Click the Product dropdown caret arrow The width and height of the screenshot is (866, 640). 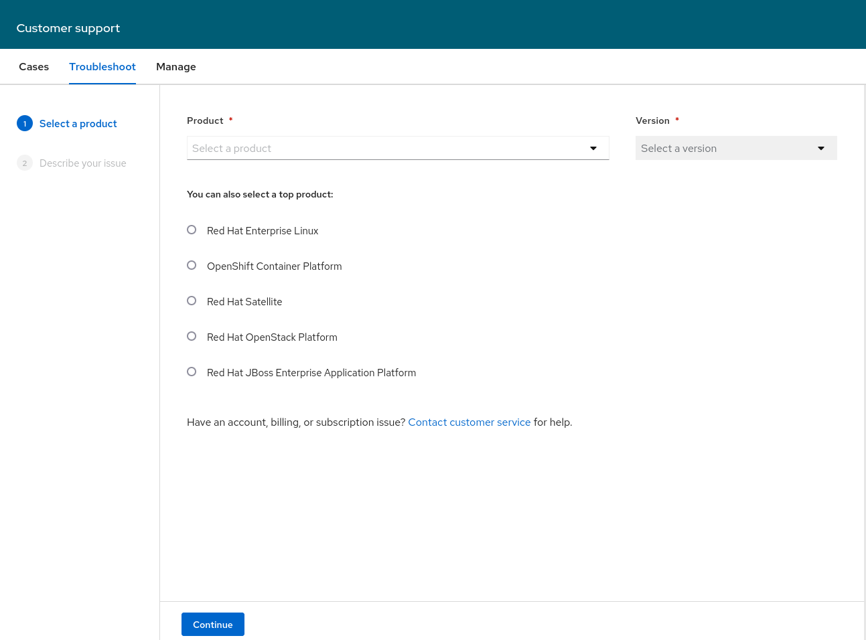[593, 149]
